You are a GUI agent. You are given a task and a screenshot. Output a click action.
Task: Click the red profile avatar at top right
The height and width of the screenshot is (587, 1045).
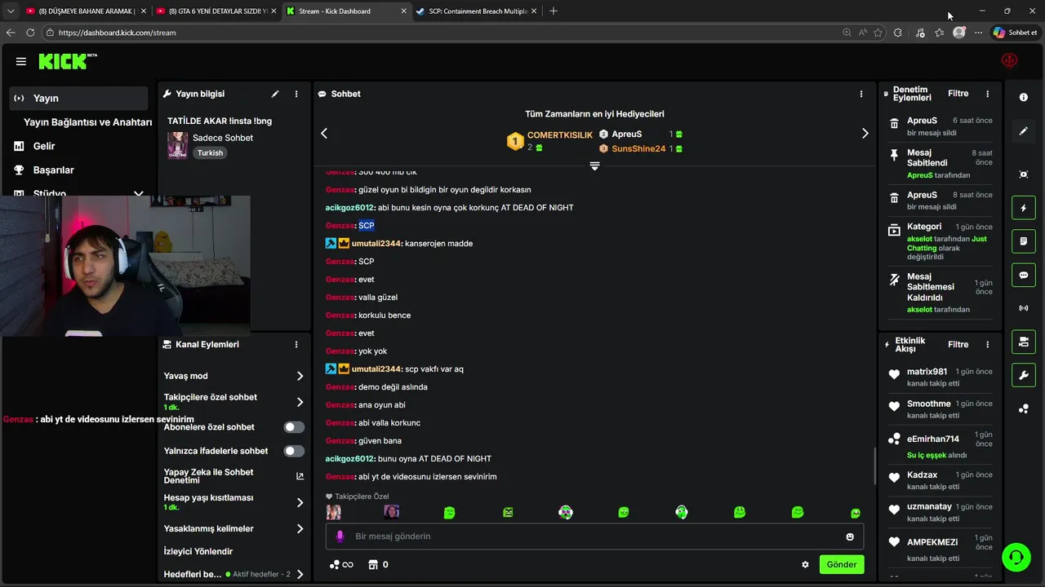pos(1010,61)
